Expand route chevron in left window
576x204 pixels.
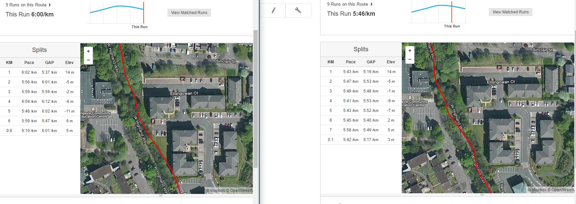tap(50, 5)
